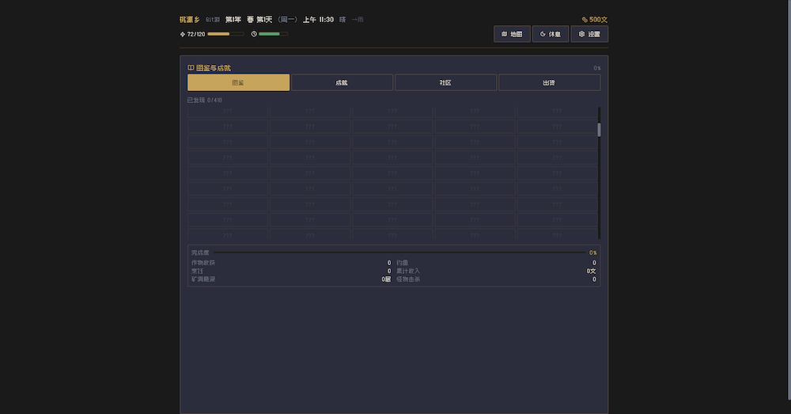Open the map with the 地图 button
791x414 pixels.
click(x=512, y=34)
